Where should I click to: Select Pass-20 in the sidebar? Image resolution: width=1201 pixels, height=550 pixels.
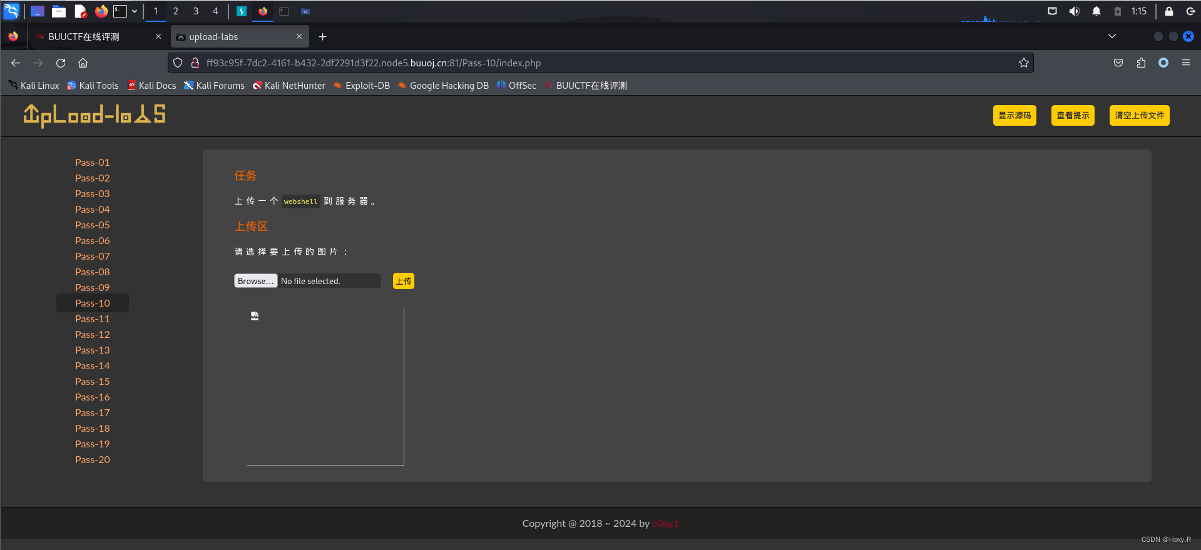click(x=93, y=459)
